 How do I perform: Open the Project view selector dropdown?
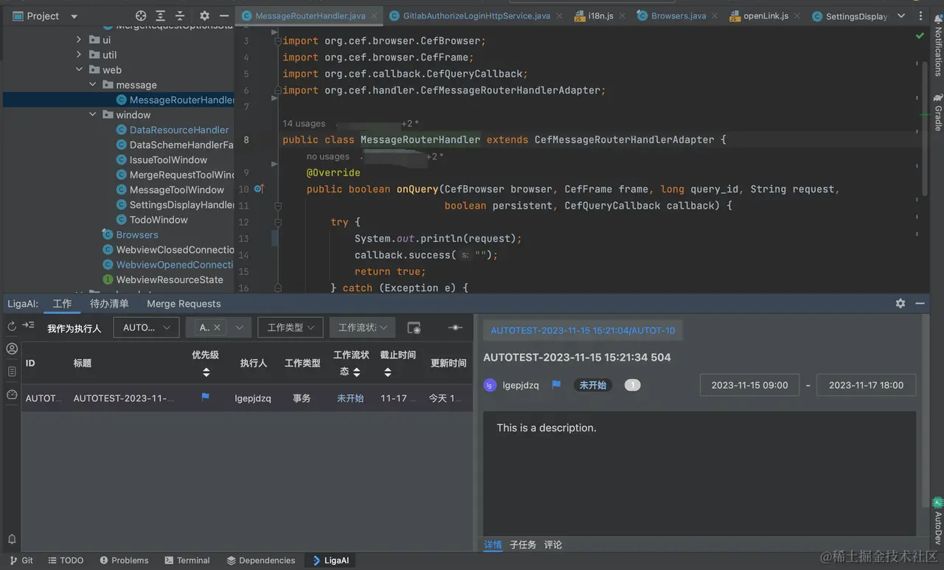pyautogui.click(x=45, y=15)
